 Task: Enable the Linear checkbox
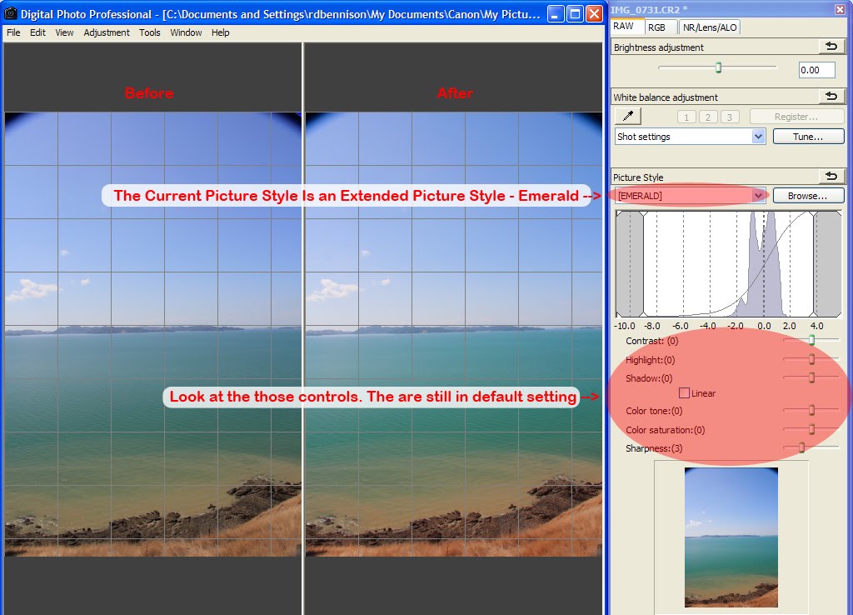[685, 392]
